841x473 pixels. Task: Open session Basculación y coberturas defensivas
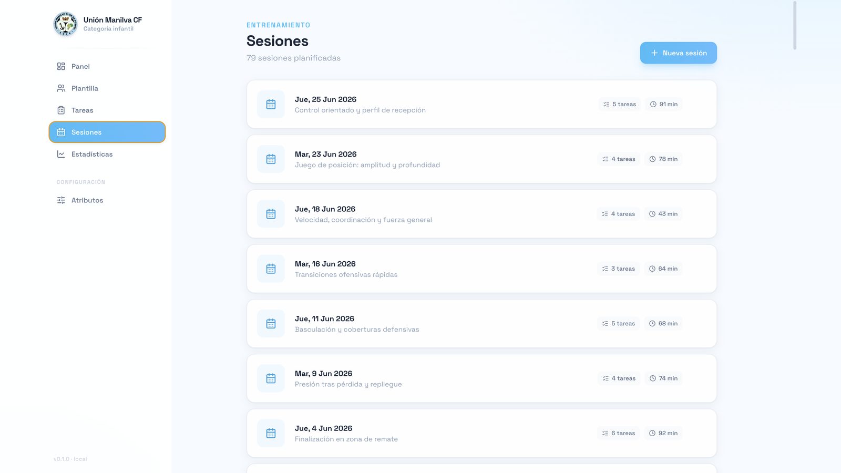coord(481,324)
